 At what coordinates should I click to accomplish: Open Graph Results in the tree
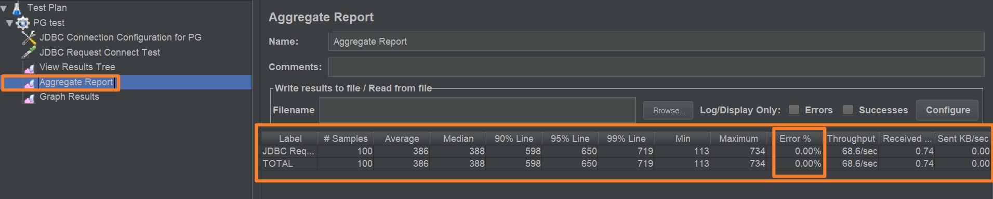(69, 97)
